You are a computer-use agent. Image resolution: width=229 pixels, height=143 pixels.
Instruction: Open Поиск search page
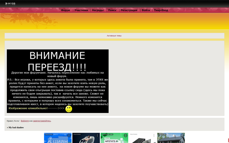pos(112,10)
